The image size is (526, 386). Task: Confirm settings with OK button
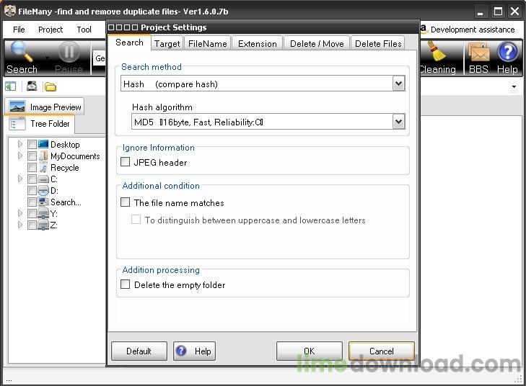coord(310,351)
